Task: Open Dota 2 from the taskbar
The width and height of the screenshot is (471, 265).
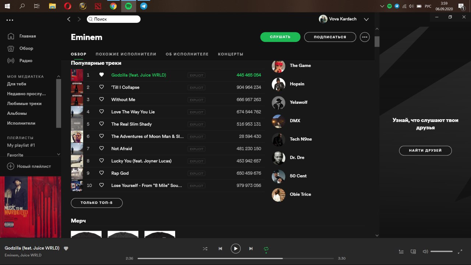Action: (x=98, y=6)
